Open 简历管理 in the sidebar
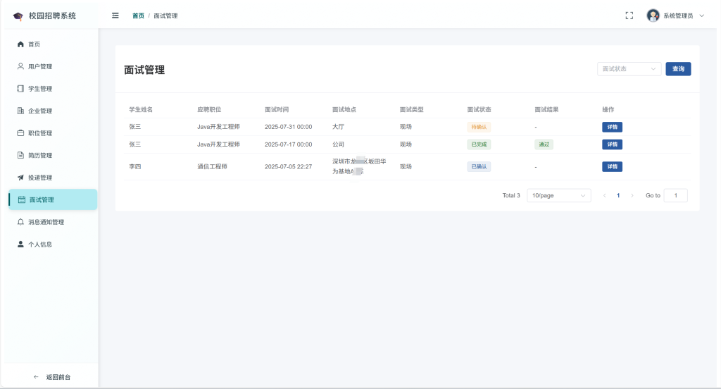The height and width of the screenshot is (389, 721). tap(53, 155)
